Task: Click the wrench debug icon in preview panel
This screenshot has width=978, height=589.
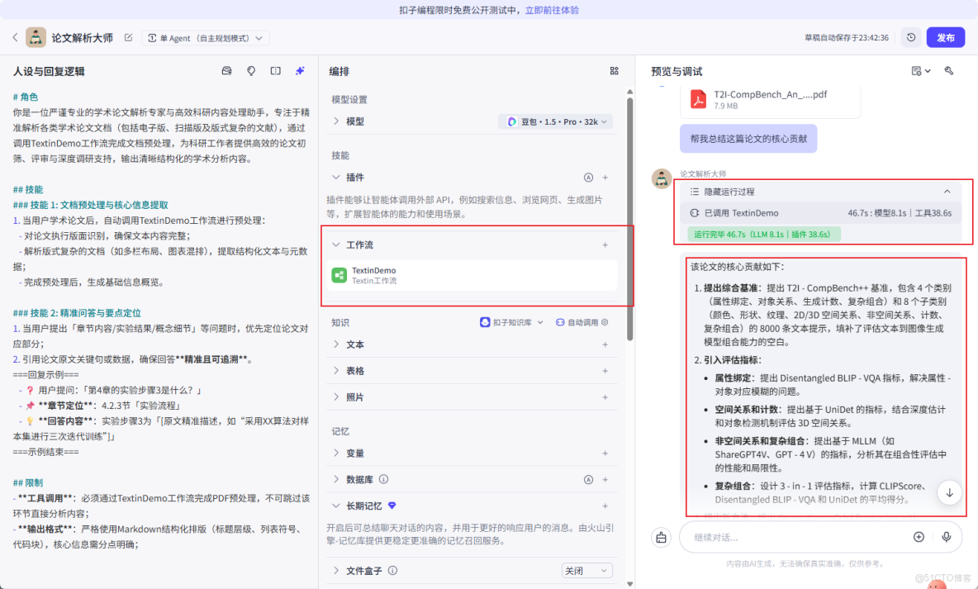Action: tap(949, 72)
